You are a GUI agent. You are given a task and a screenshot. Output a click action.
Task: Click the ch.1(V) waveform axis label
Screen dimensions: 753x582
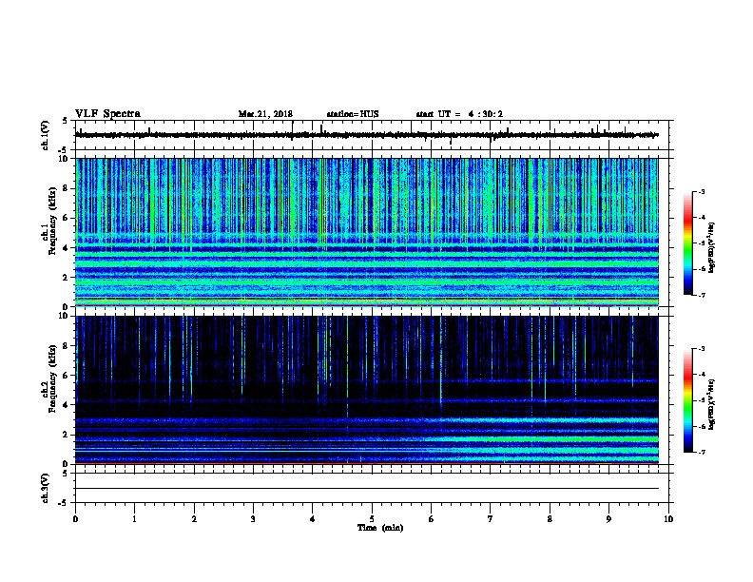pos(46,135)
